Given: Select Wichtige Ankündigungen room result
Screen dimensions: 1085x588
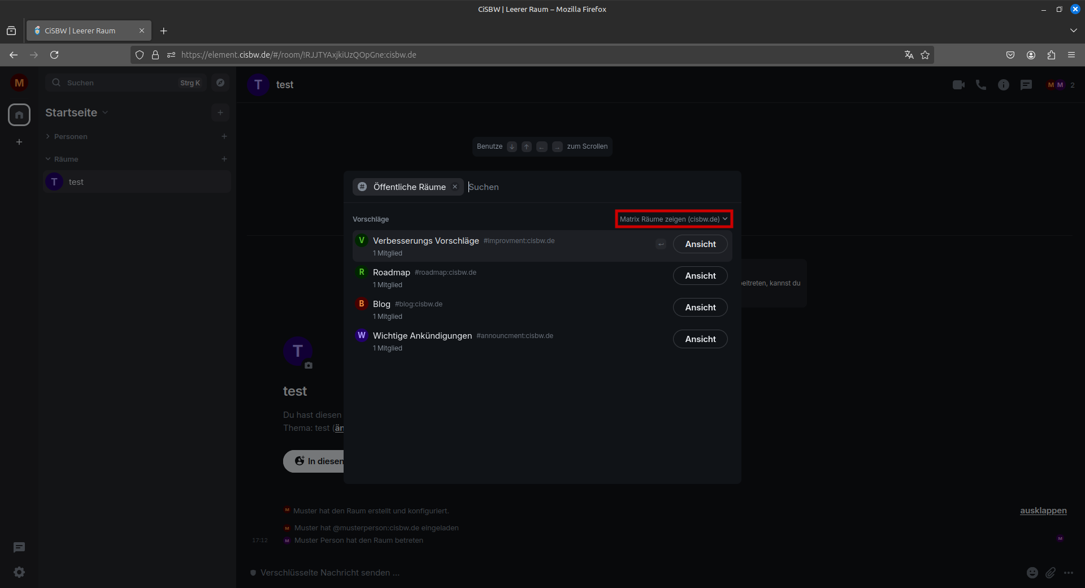Looking at the screenshot, I should point(422,336).
